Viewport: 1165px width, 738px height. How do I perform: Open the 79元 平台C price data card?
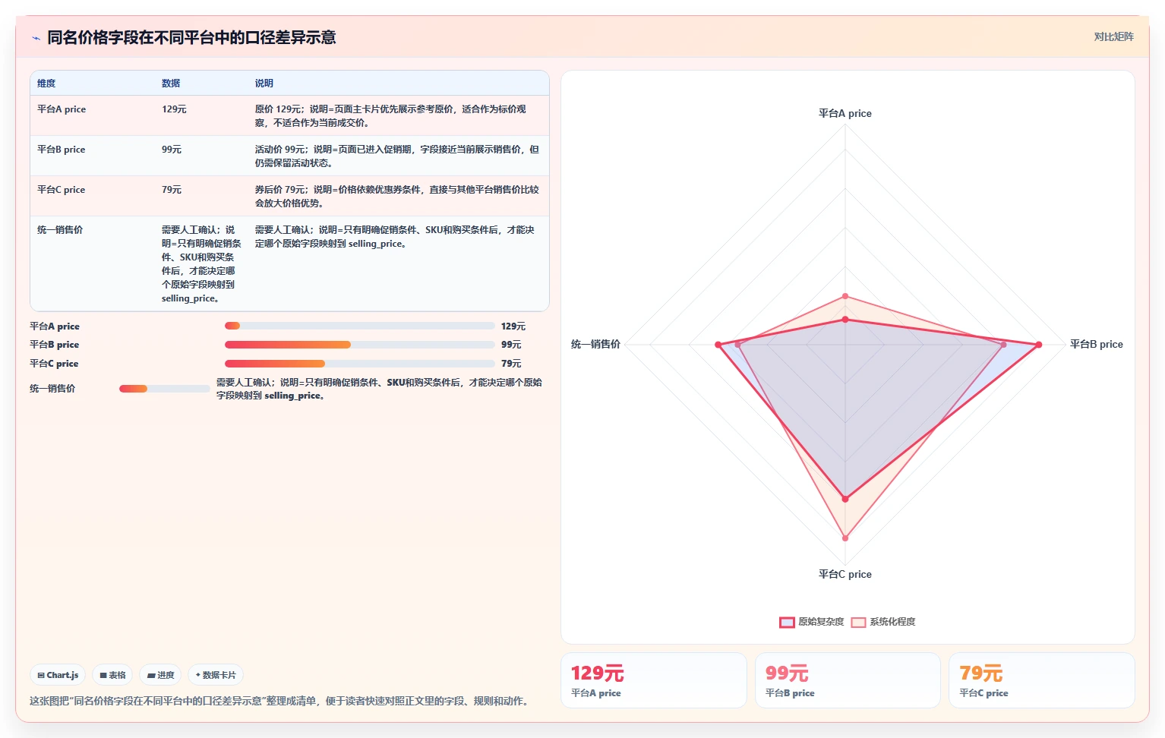[1041, 680]
